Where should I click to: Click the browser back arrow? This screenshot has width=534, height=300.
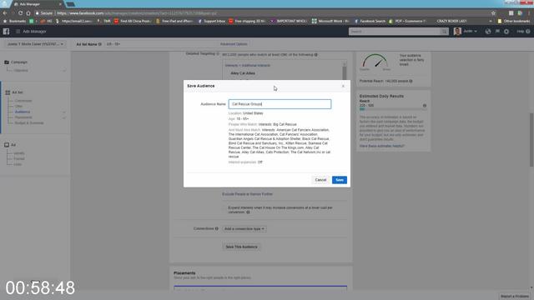(x=5, y=13)
